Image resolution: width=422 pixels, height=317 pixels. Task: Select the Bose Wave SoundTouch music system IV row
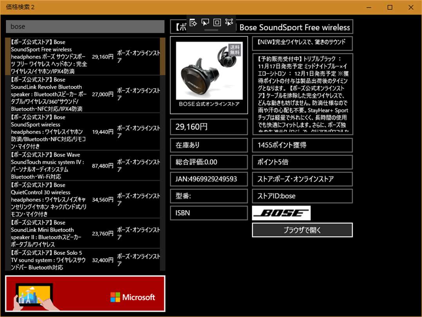pos(85,166)
